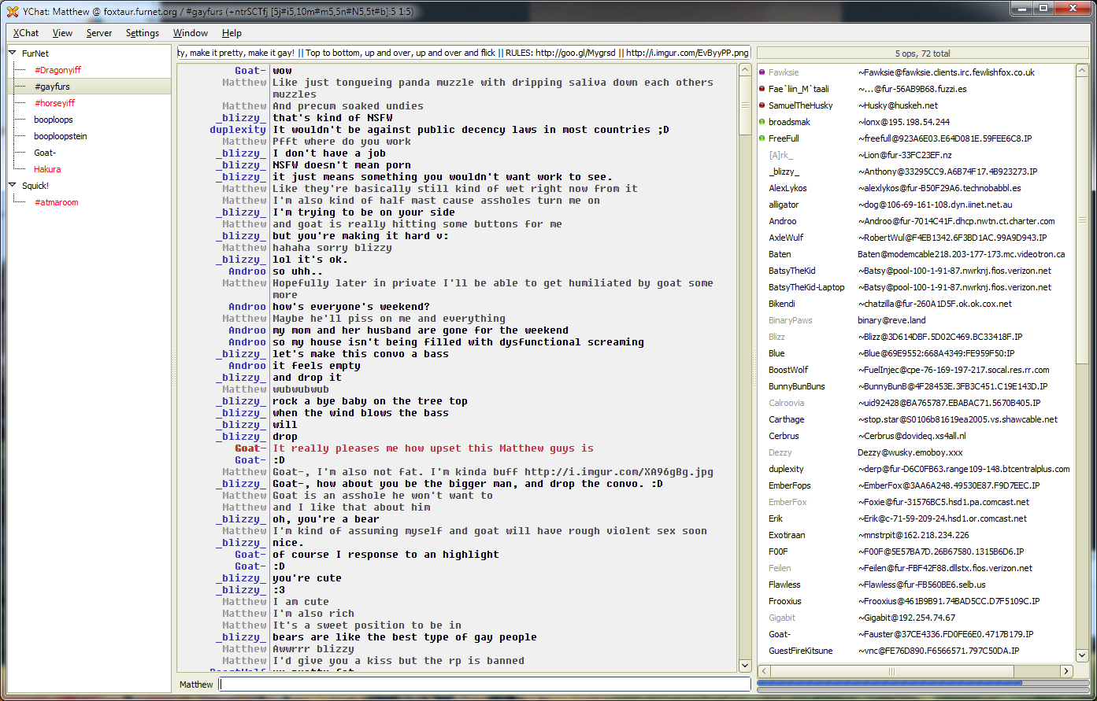The height and width of the screenshot is (701, 1097).
Task: Click the channel topic bar
Action: click(463, 53)
